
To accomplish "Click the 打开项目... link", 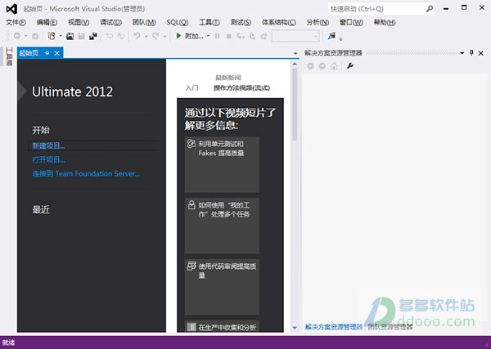I will click(48, 160).
